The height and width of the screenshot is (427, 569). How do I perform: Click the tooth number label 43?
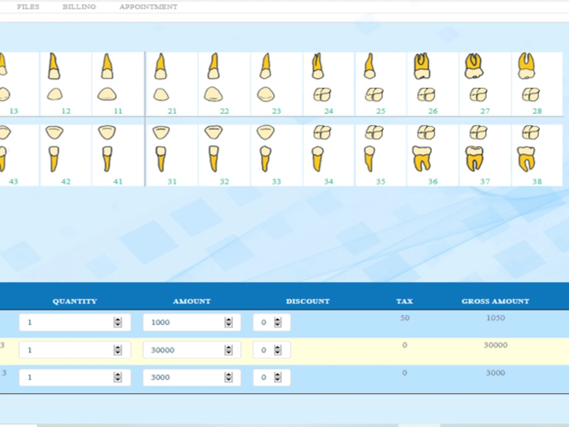coord(14,181)
